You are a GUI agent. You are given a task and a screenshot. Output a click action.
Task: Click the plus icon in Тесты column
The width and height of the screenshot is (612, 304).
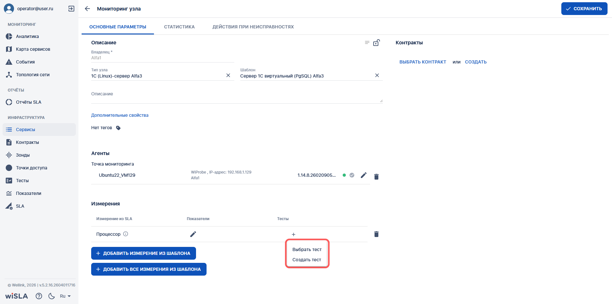coord(294,234)
